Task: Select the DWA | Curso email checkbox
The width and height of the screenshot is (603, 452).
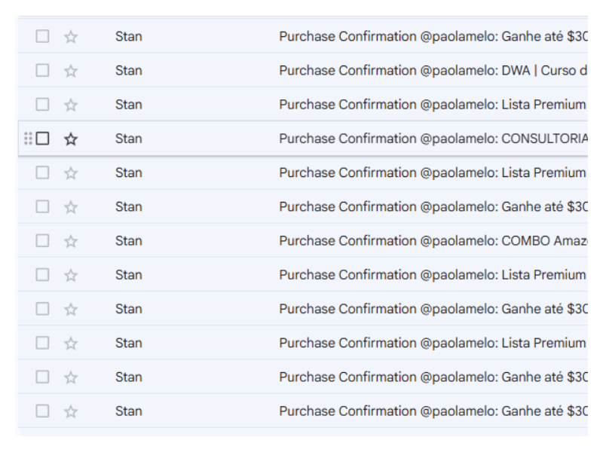Action: click(x=43, y=71)
